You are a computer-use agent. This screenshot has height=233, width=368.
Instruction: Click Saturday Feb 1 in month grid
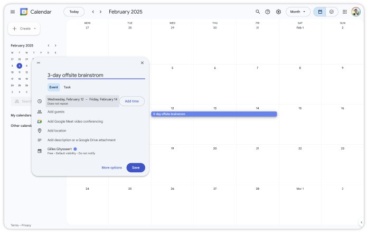(300, 27)
